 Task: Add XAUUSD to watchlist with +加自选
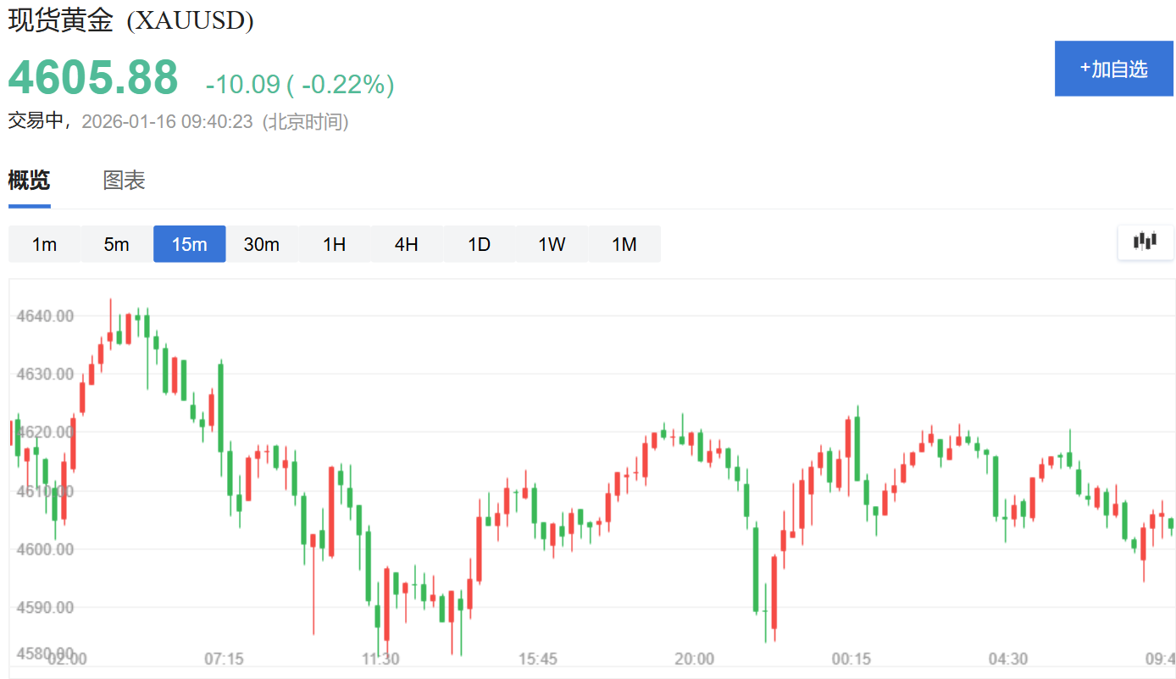1114,69
